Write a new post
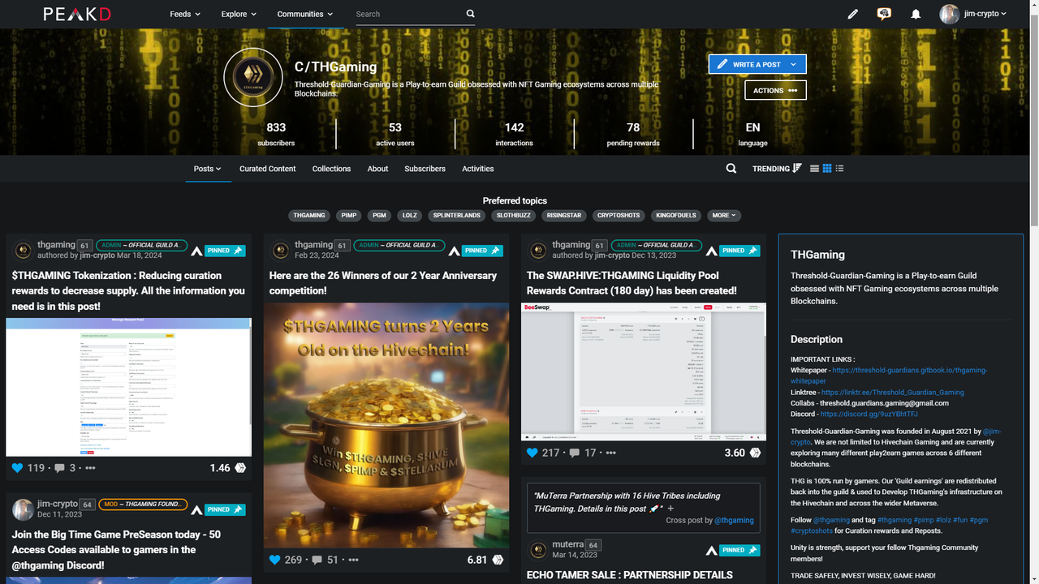Viewport: 1039px width, 584px height. [x=748, y=64]
